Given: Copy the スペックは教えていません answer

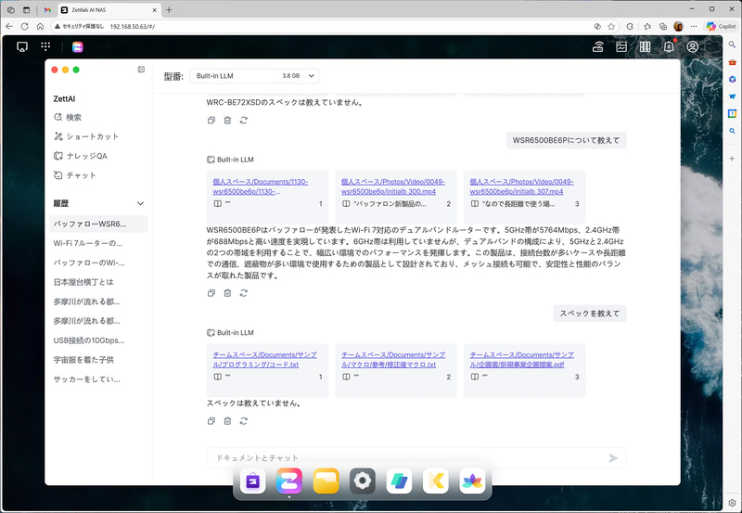Looking at the screenshot, I should [211, 421].
